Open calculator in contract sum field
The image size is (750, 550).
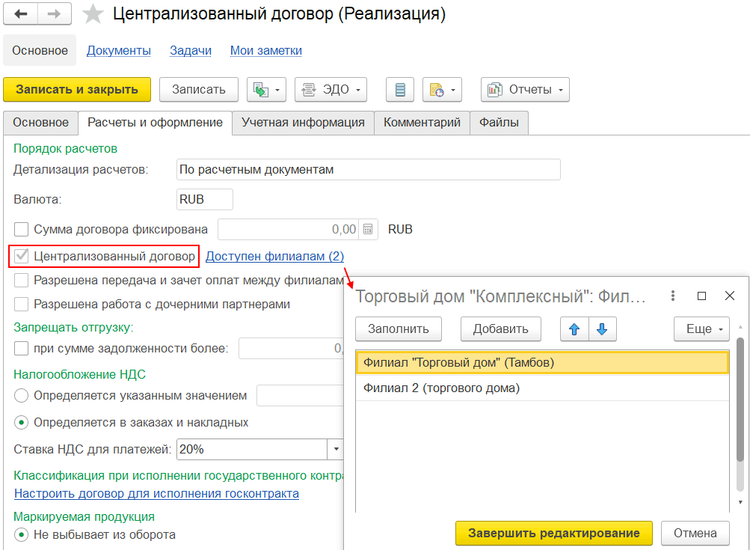[368, 229]
